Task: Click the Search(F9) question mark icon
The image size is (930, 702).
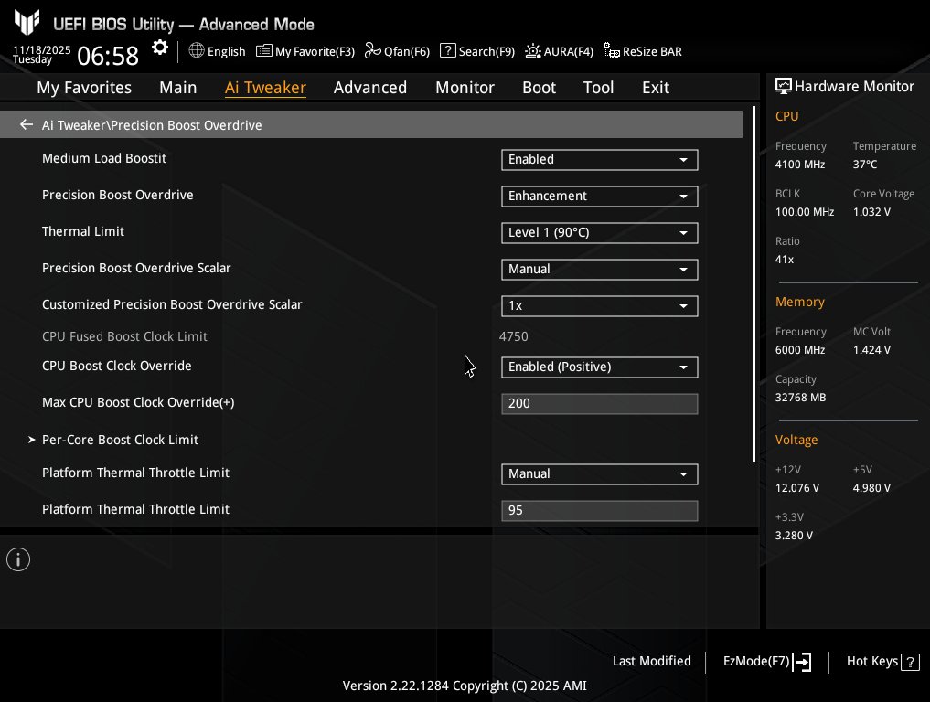Action: pyautogui.click(x=448, y=50)
